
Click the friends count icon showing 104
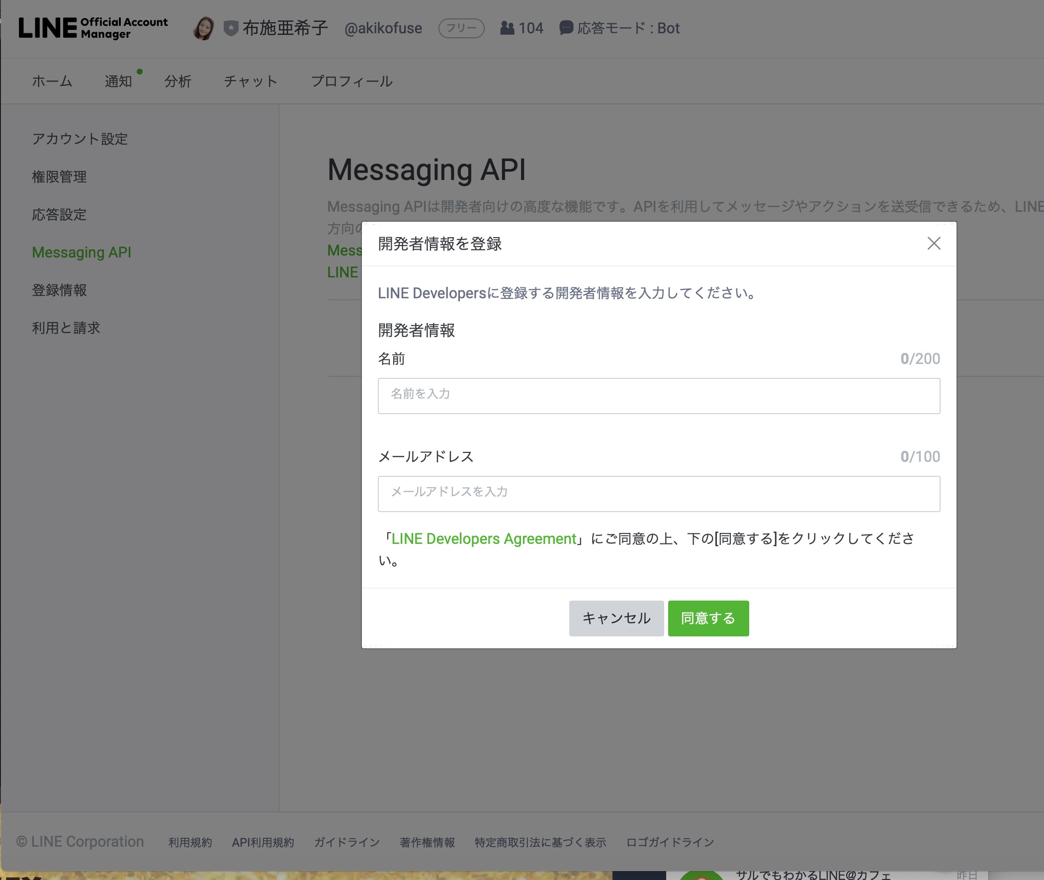point(507,28)
